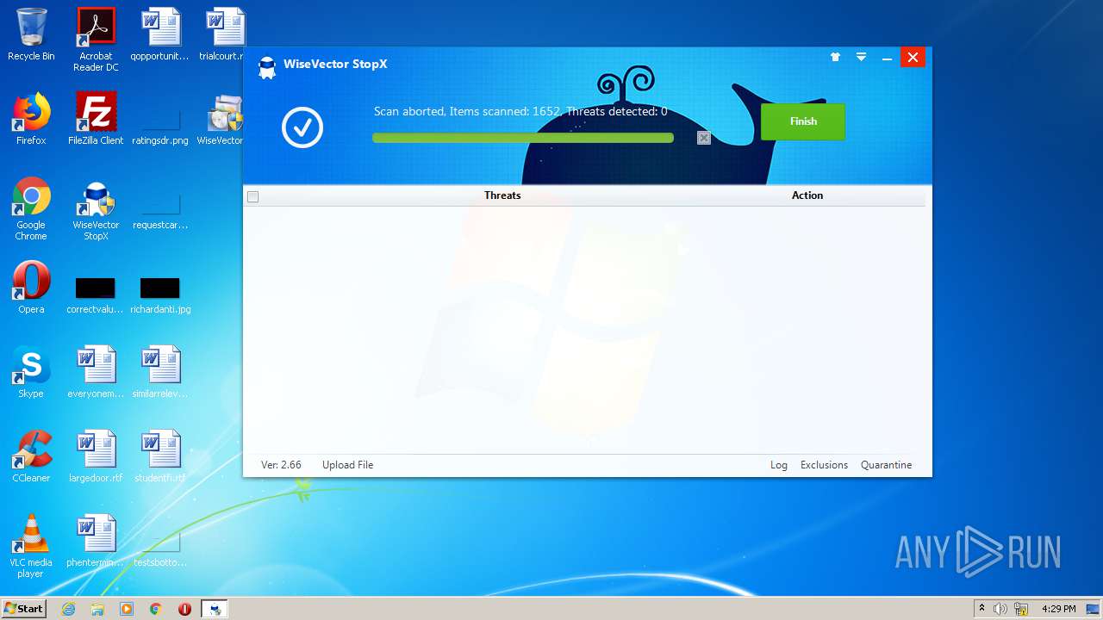Select the Google Chrome desktop icon
1103x620 pixels.
pos(31,208)
